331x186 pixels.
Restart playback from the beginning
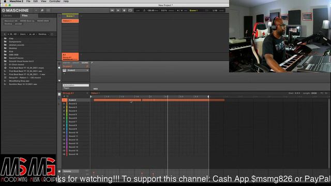coord(112,10)
